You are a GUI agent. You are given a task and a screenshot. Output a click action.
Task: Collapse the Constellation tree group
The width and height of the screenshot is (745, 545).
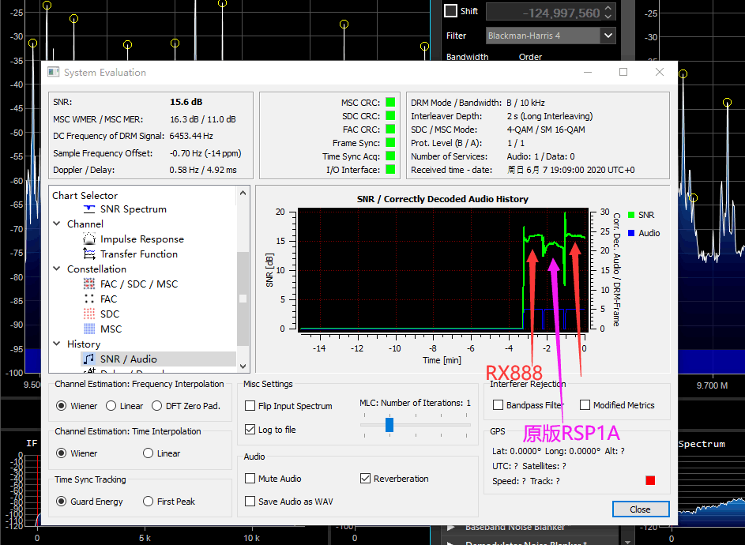tap(58, 269)
